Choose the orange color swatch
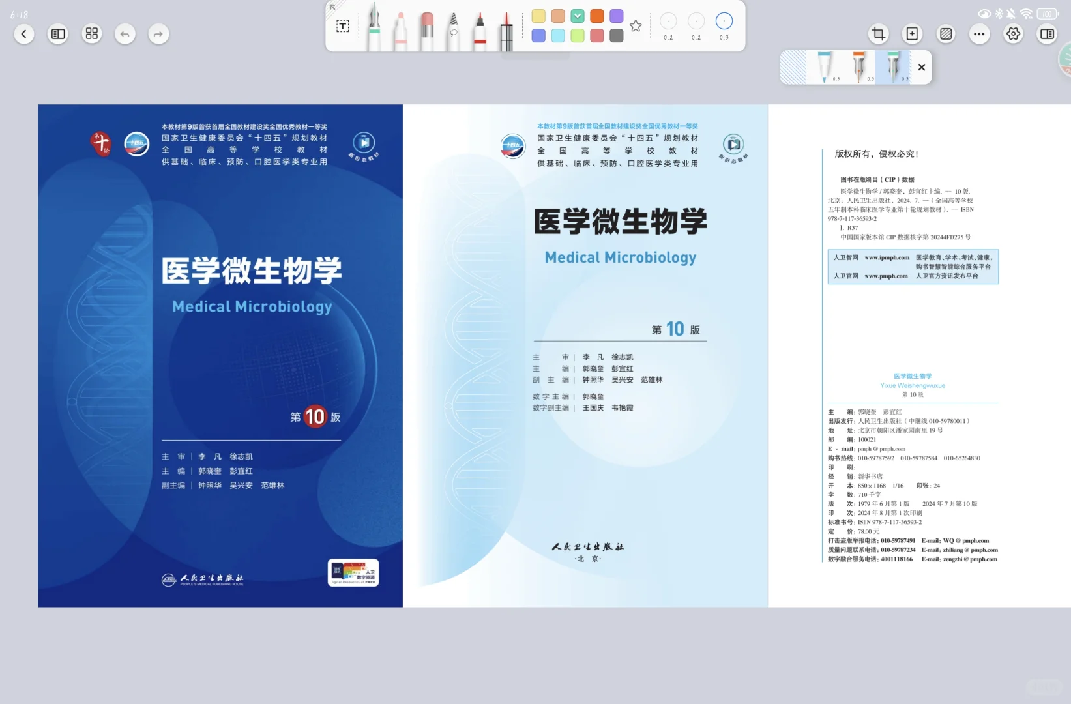 [597, 16]
